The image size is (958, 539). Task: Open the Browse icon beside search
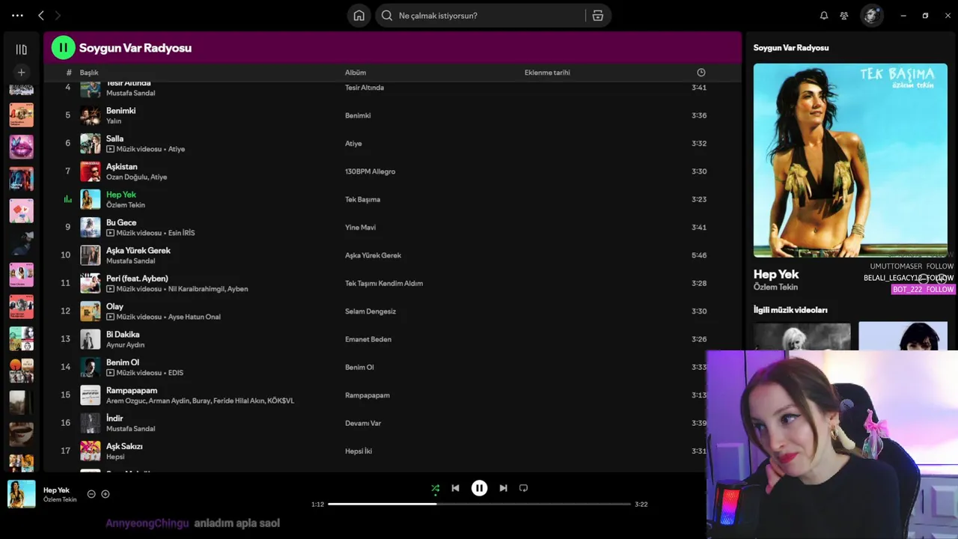598,15
